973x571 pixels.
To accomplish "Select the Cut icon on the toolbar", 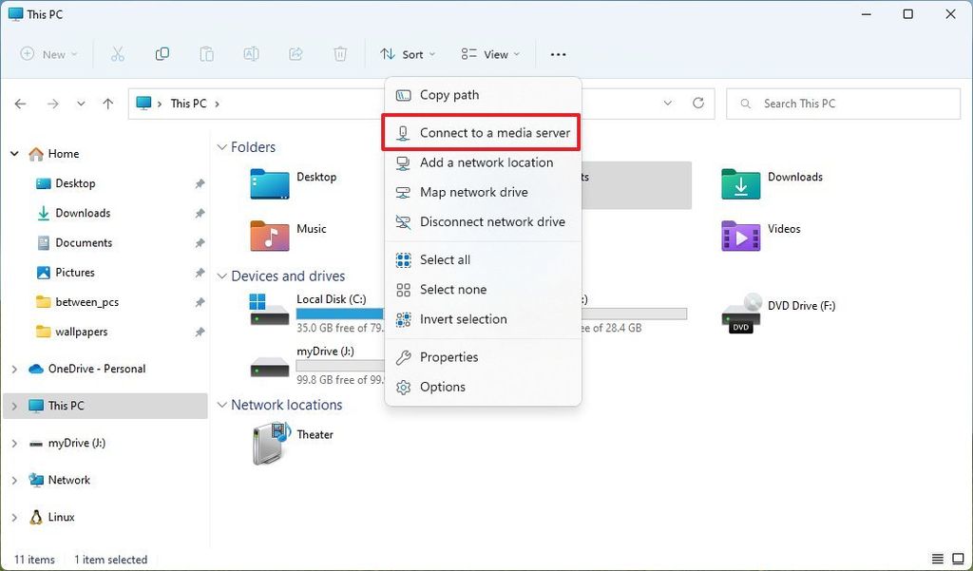I will click(x=118, y=54).
